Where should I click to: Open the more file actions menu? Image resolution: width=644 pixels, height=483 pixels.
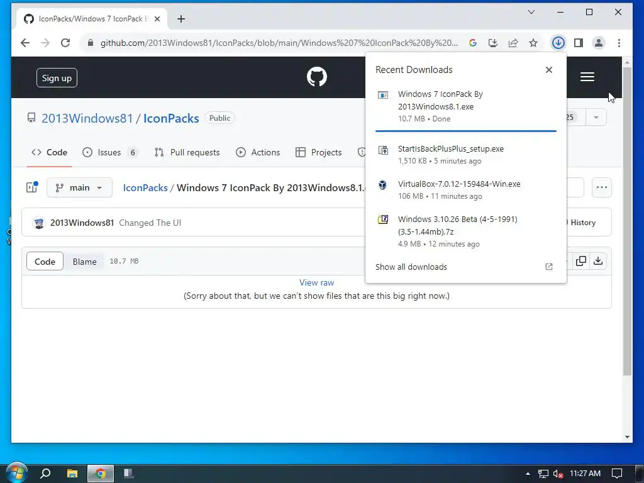point(602,187)
